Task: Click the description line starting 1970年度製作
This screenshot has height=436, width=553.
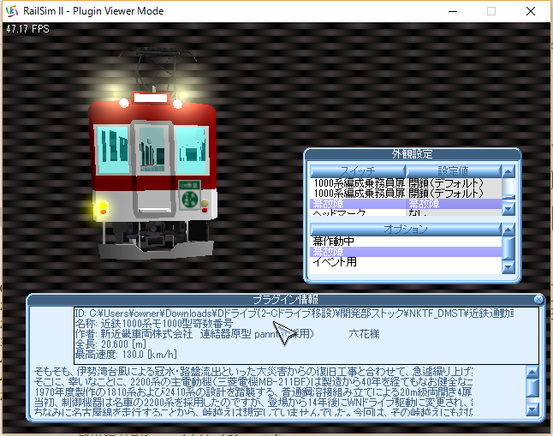Action: coord(253,391)
